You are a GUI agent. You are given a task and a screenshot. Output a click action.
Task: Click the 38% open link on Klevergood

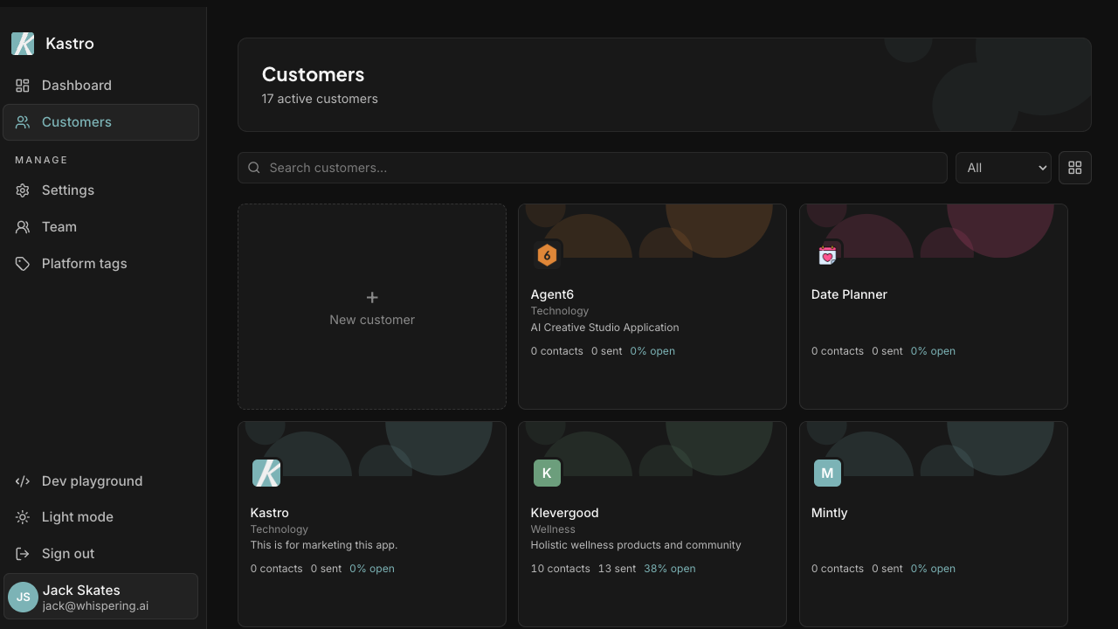(670, 569)
